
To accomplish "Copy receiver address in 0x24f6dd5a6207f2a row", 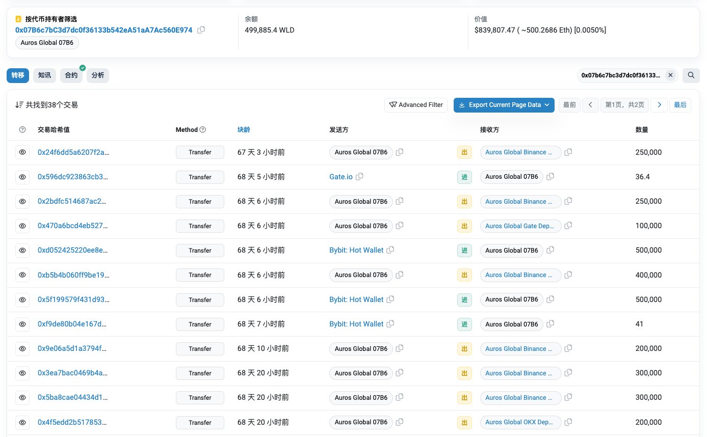I will click(568, 152).
